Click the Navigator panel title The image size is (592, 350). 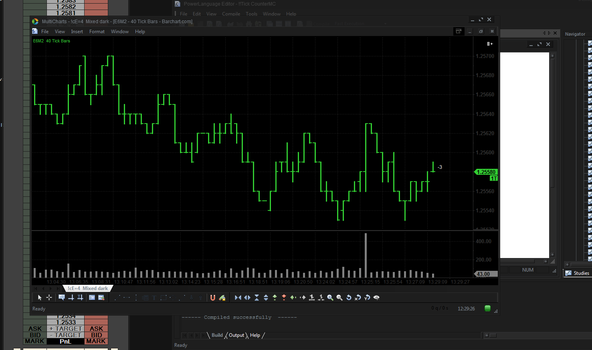pyautogui.click(x=575, y=34)
